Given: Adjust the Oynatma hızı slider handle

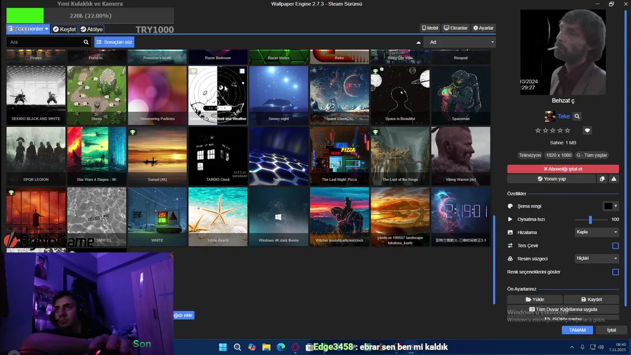Looking at the screenshot, I should click(590, 219).
